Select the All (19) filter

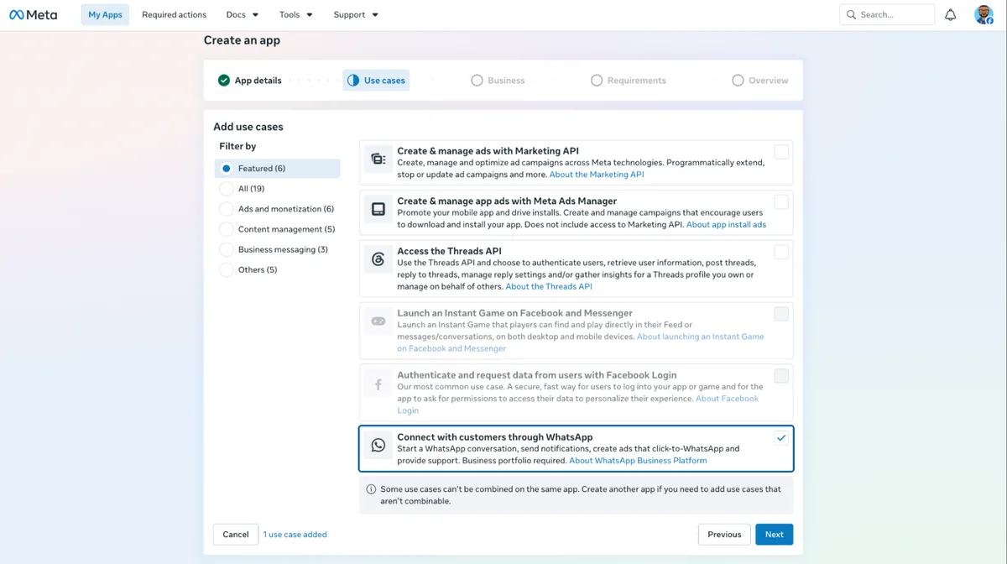(x=278, y=189)
